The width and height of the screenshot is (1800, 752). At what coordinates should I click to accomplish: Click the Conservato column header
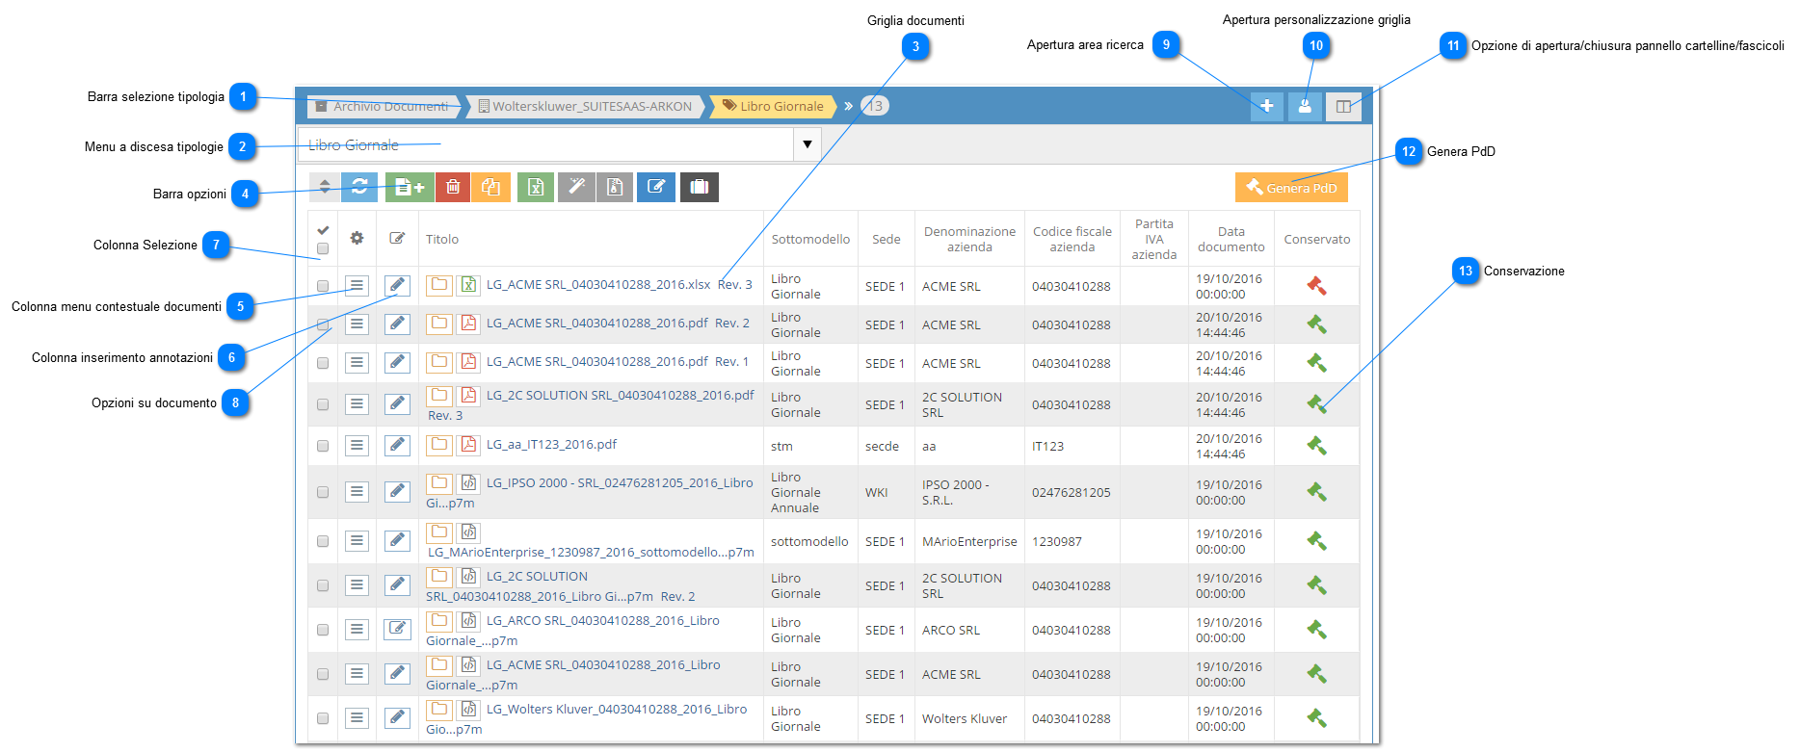point(1317,239)
